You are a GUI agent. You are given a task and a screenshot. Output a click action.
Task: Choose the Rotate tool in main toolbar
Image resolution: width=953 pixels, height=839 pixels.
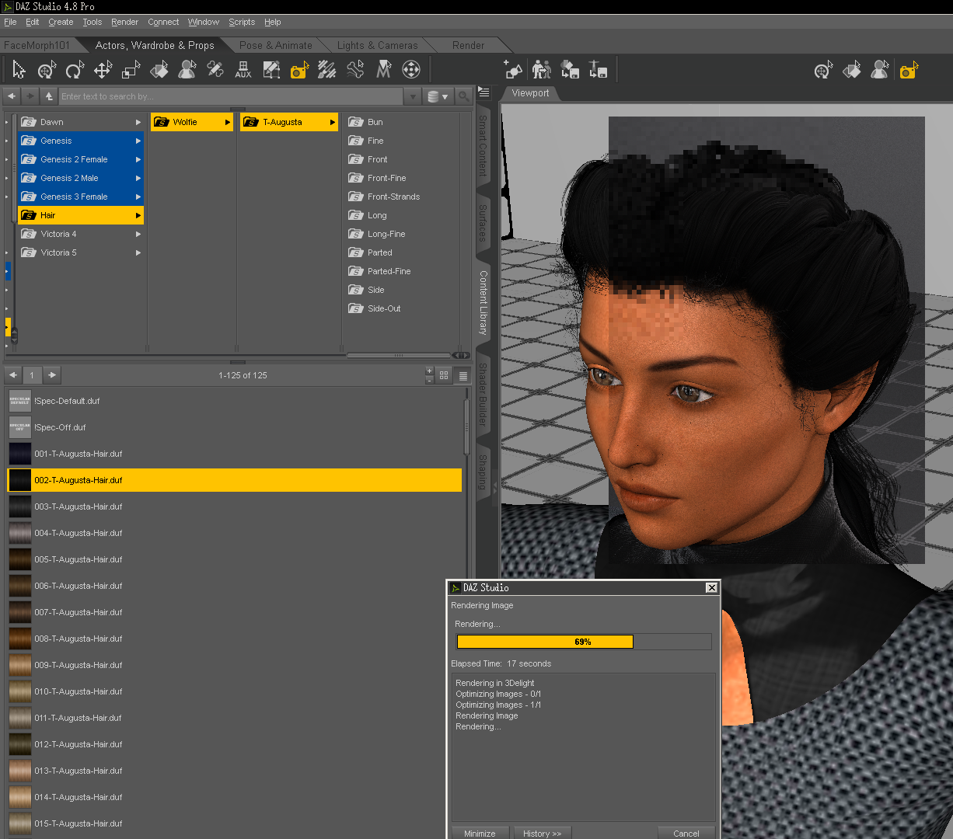coord(75,71)
